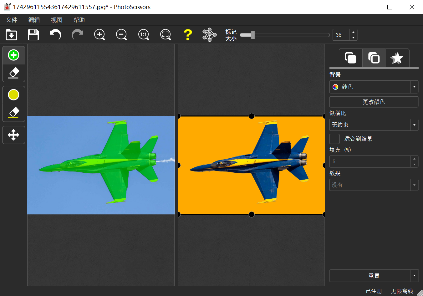Select the foreground marker eraser tool
This screenshot has width=423, height=296.
(13, 73)
